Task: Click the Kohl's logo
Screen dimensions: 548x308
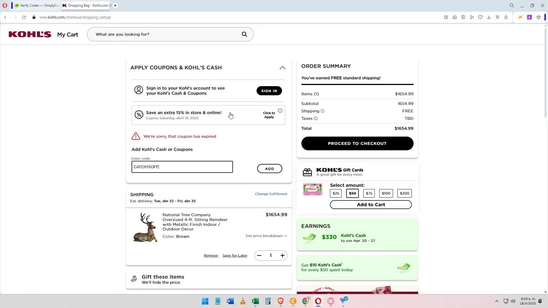Action: tap(30, 34)
